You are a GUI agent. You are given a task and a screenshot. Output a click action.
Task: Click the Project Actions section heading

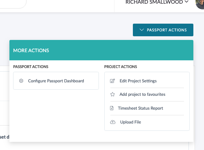pos(121,67)
